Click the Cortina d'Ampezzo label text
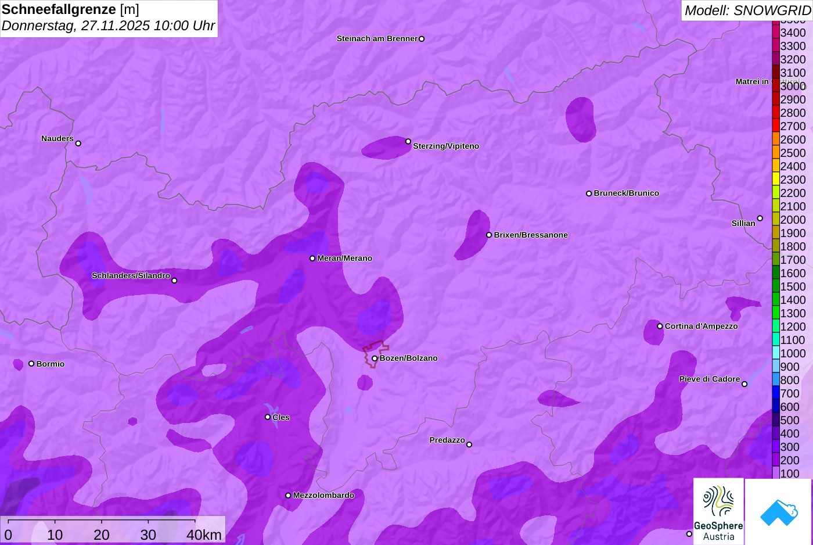The image size is (813, 545). coord(702,327)
